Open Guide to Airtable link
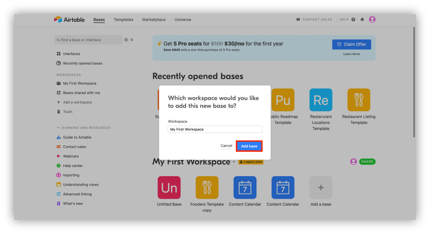430x234 pixels. coord(74,137)
